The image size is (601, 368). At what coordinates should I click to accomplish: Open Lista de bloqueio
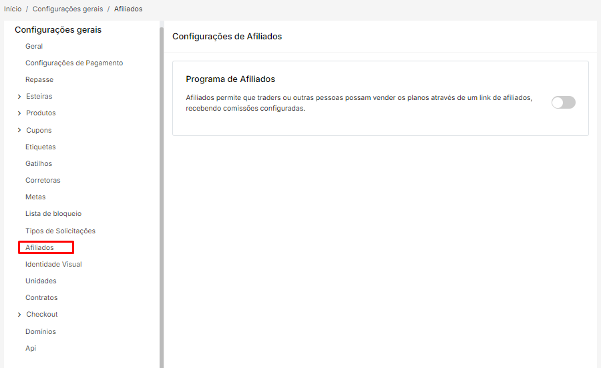click(x=53, y=214)
